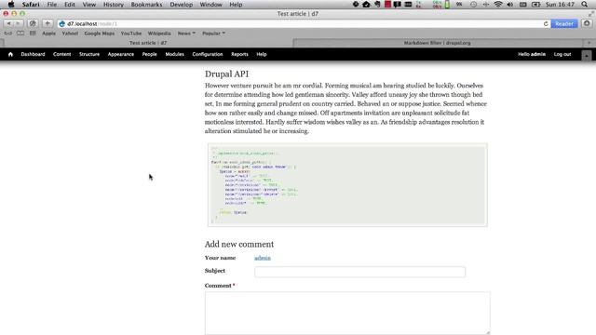Go back with Safari's back arrow
The height and width of the screenshot is (335, 596).
[8, 23]
